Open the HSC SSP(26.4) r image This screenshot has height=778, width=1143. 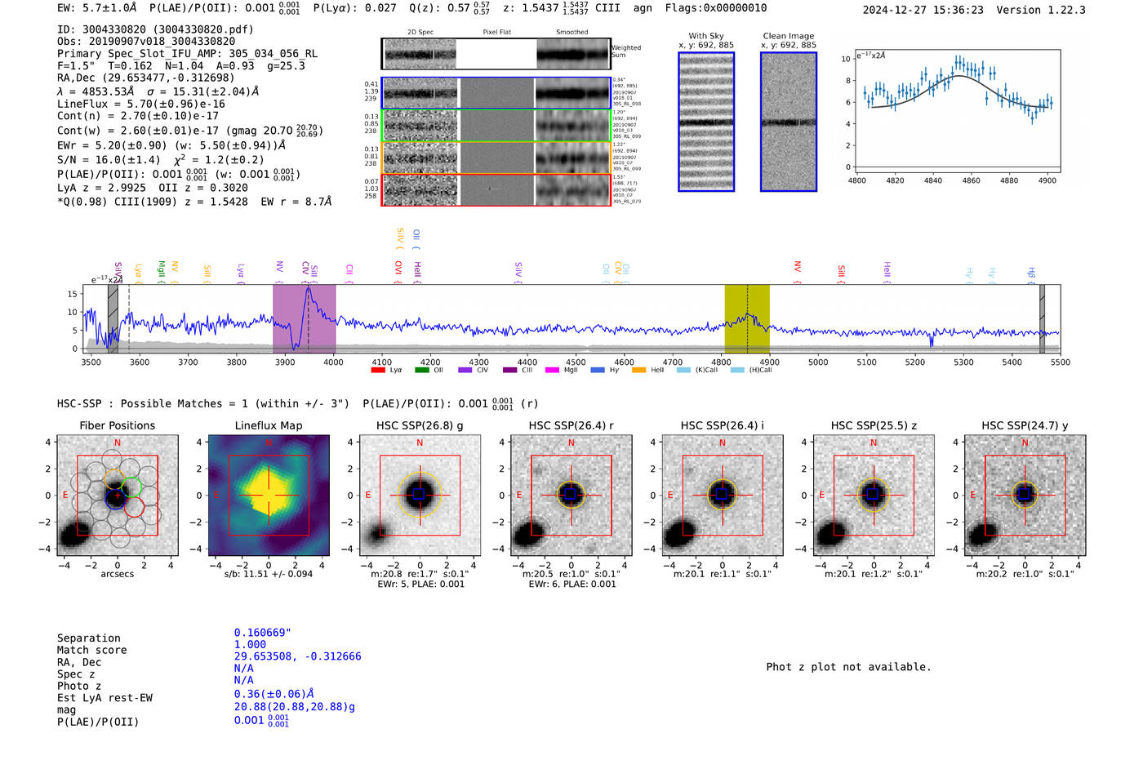(571, 497)
